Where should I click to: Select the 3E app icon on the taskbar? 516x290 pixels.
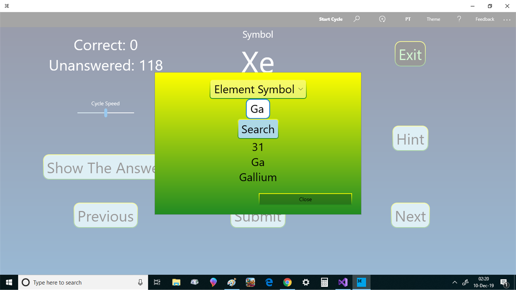(x=361, y=282)
